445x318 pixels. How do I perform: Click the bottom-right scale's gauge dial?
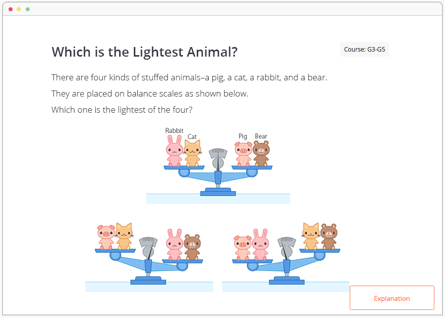pos(287,247)
